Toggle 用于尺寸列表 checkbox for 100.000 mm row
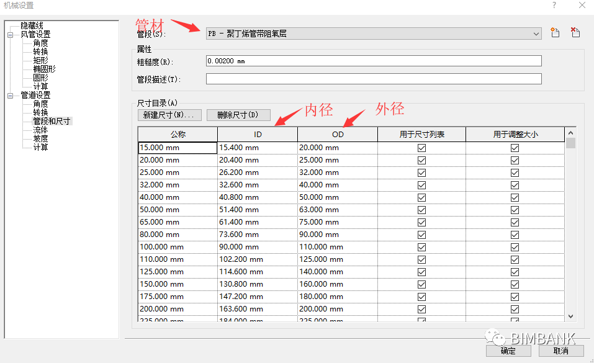The width and height of the screenshot is (594, 363). [x=421, y=247]
